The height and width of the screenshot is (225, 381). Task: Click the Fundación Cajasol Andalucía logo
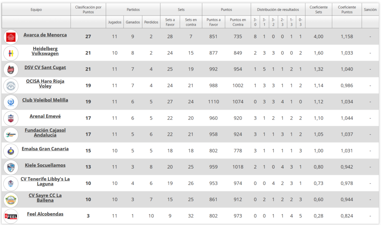[x=11, y=134]
